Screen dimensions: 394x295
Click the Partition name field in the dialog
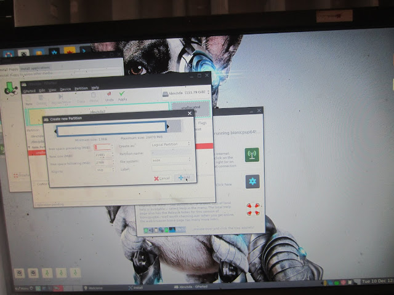click(171, 152)
